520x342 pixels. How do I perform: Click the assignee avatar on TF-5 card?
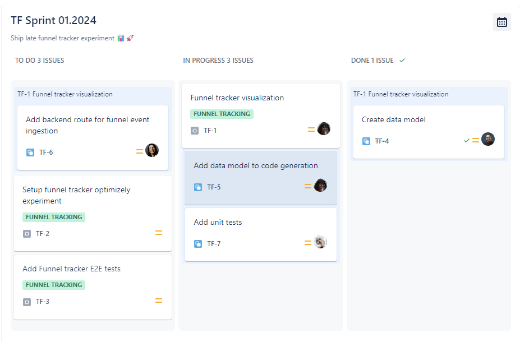tap(320, 185)
